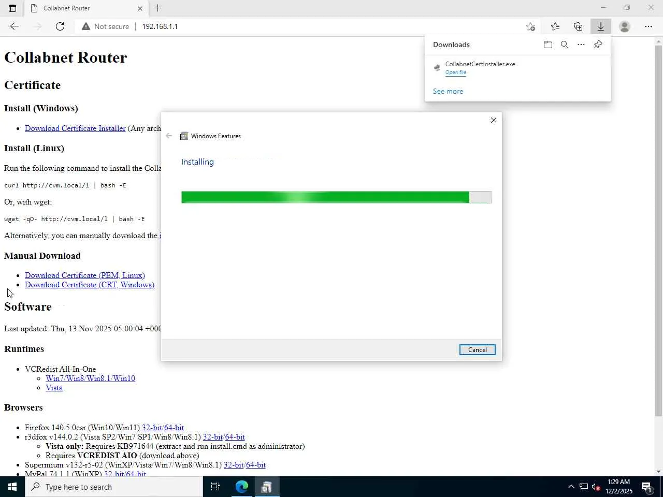The image size is (663, 497).
Task: Go back in the Edge browser
Action: pyautogui.click(x=15, y=26)
